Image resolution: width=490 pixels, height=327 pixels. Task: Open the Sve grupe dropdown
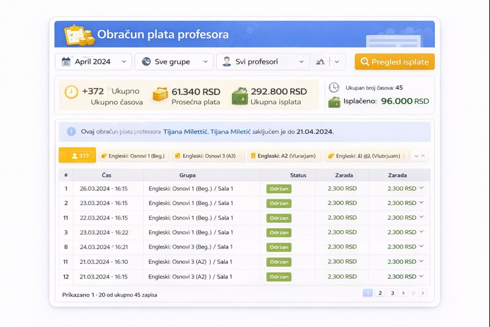point(174,61)
